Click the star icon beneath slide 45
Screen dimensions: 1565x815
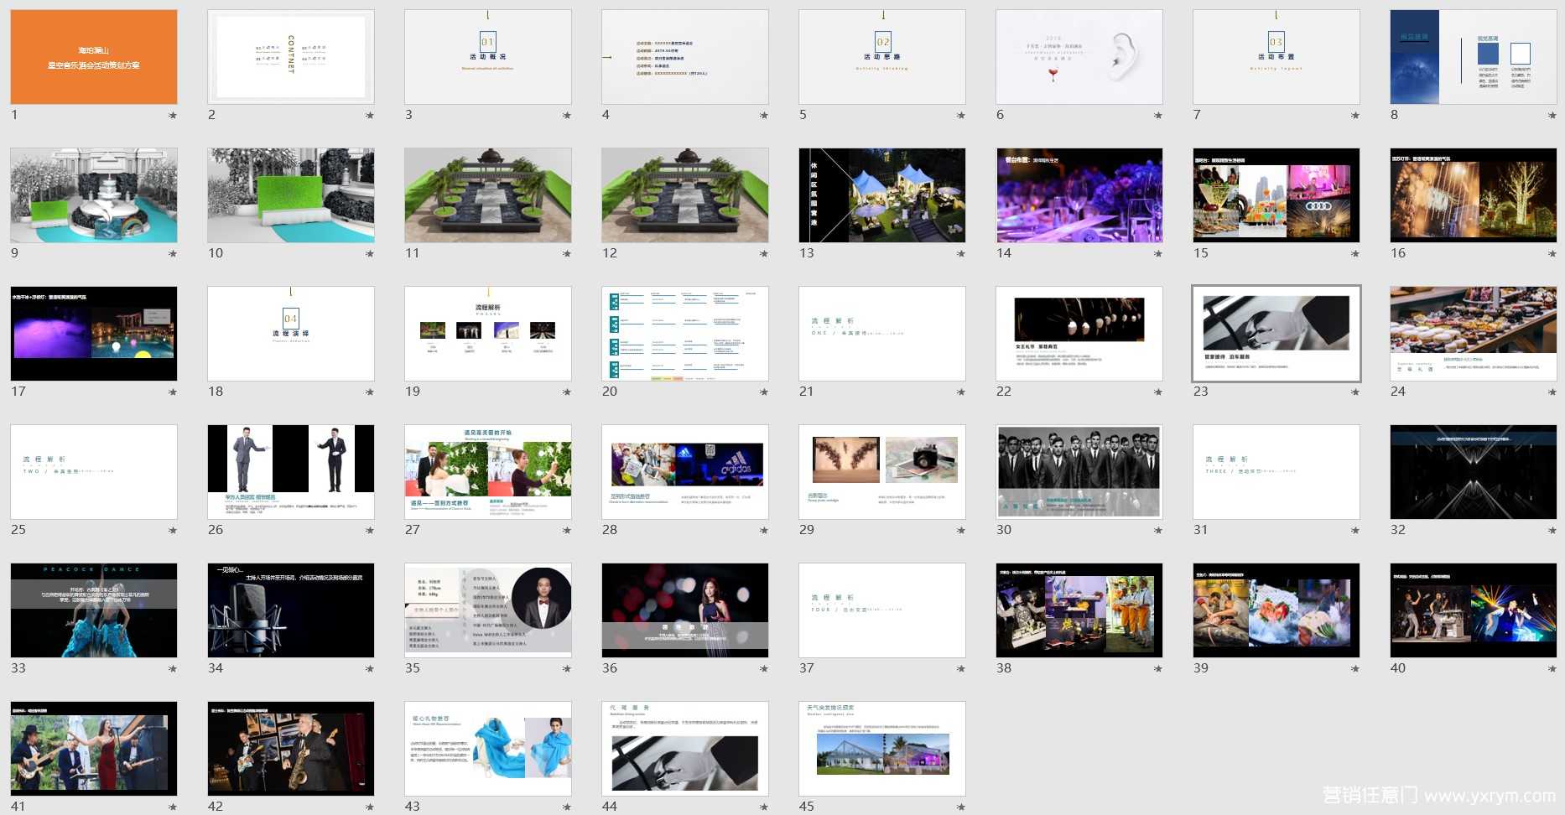coord(961,807)
